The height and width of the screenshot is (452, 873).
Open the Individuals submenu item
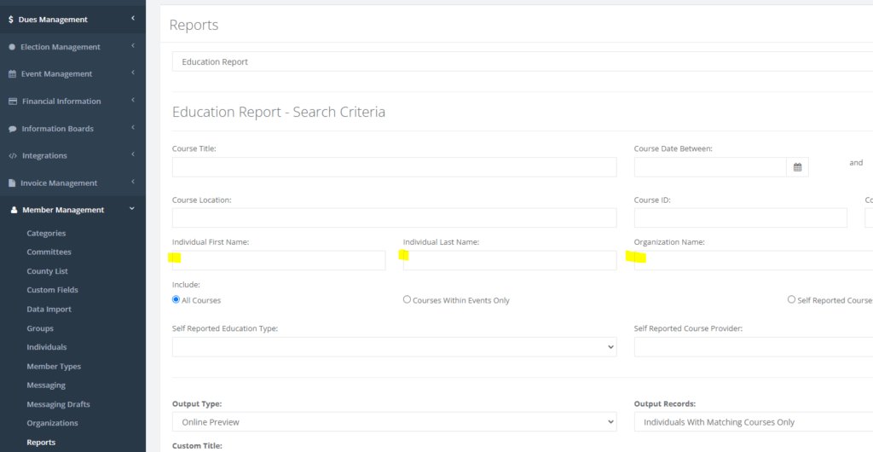click(x=46, y=347)
